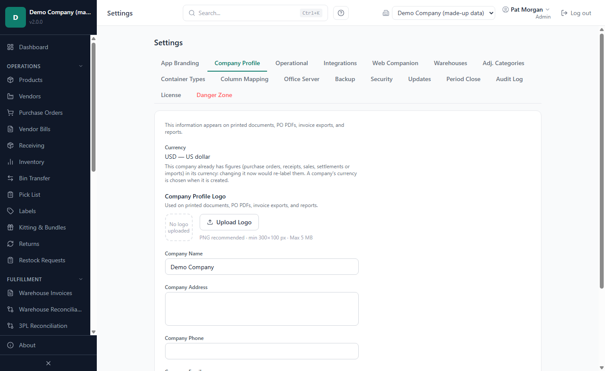Click the Search field
The image size is (605, 371).
point(255,13)
